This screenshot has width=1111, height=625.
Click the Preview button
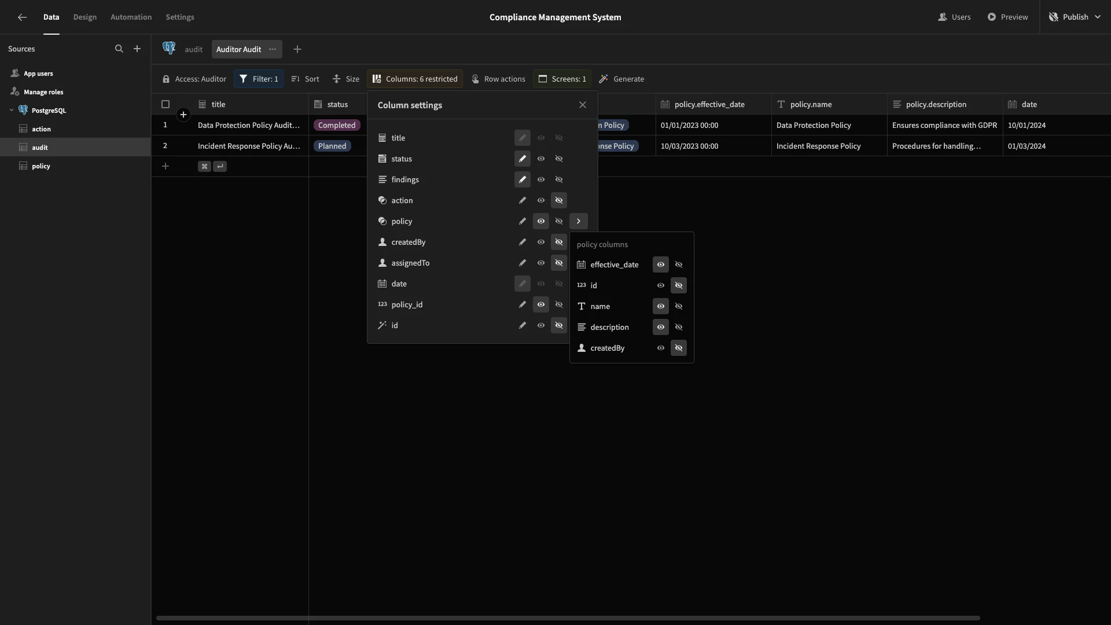click(x=1008, y=17)
